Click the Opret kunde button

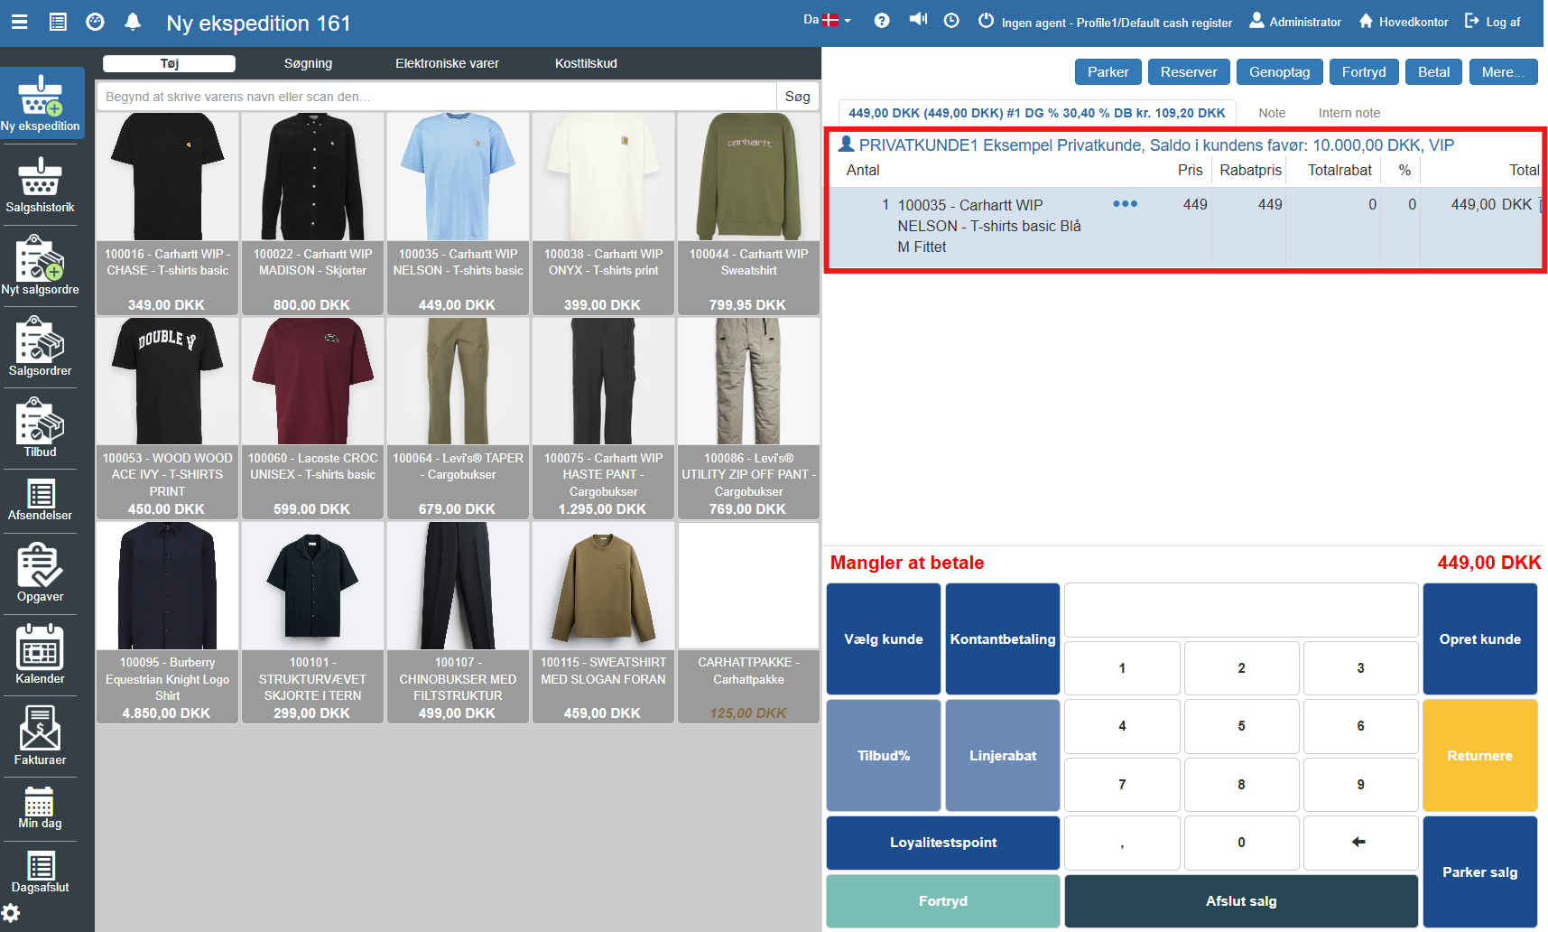1480,639
